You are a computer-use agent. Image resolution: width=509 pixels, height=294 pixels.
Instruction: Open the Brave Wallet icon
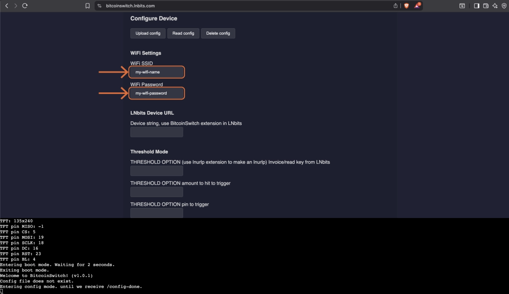486,6
